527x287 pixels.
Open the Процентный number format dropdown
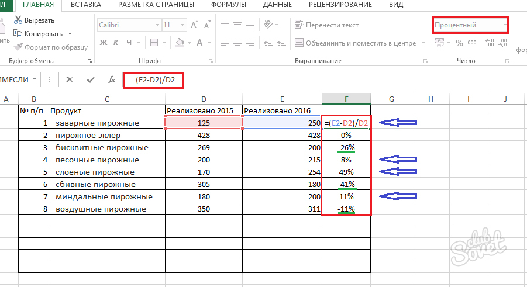(x=505, y=25)
